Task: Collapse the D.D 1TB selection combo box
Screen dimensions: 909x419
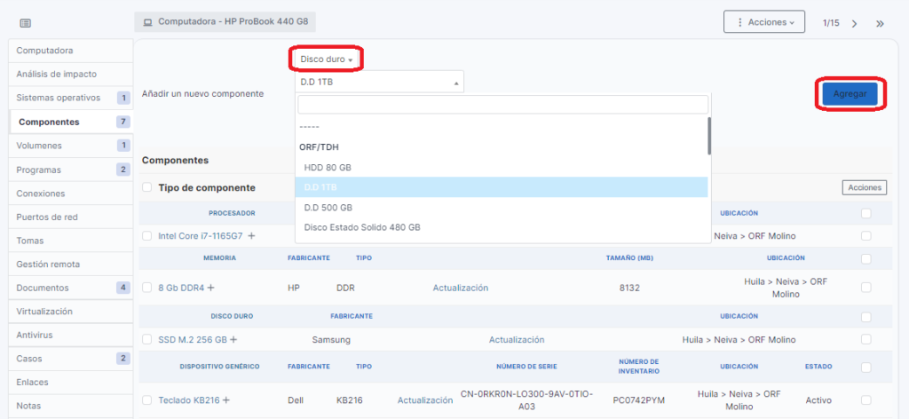Action: click(x=379, y=83)
